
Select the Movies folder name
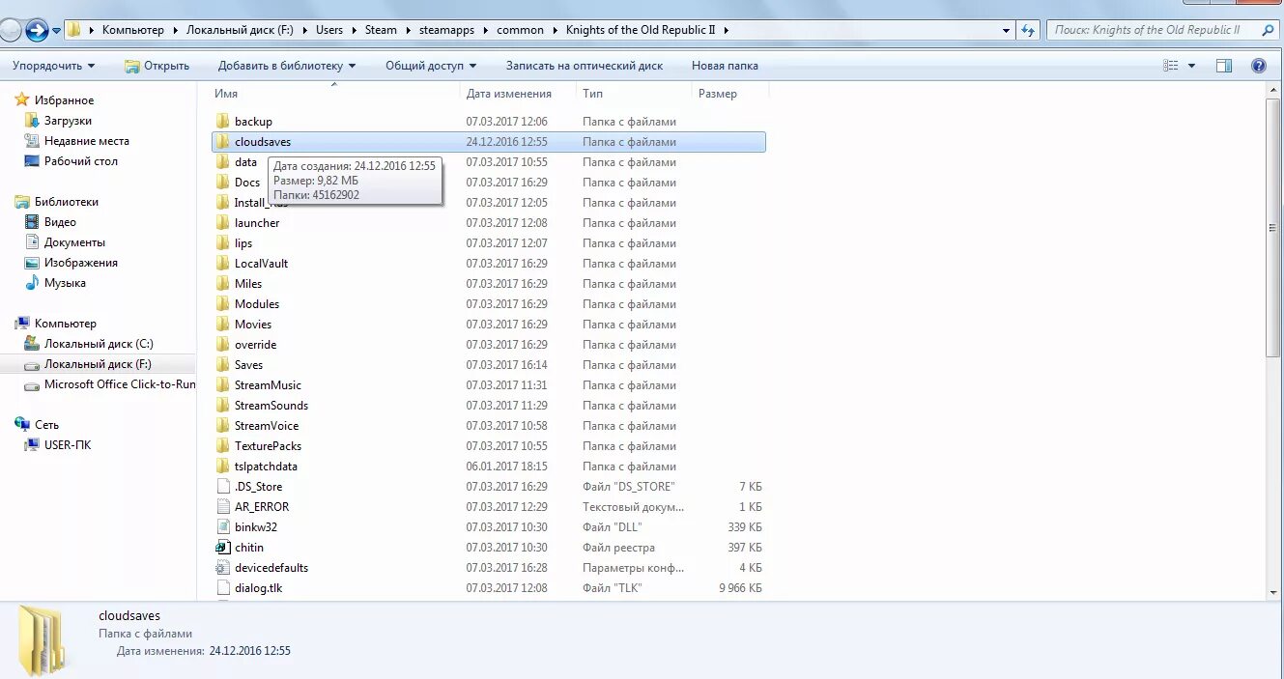[x=253, y=325]
